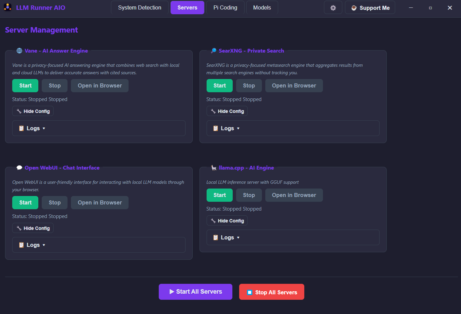Start the Vane AI Answer Engine server
This screenshot has height=314, width=461.
pos(25,86)
